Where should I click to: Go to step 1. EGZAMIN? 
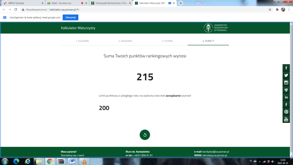82,41
